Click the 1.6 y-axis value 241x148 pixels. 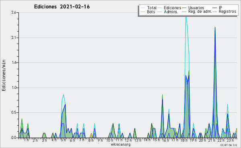(x=14, y=62)
